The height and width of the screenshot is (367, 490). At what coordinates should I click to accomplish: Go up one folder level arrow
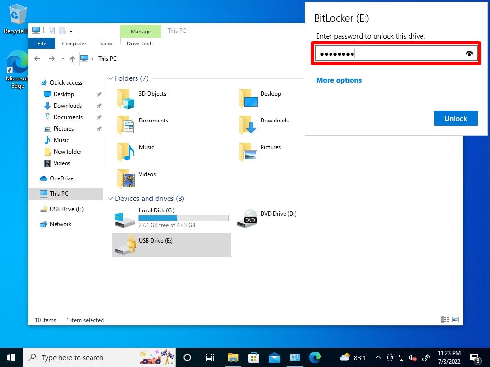72,59
